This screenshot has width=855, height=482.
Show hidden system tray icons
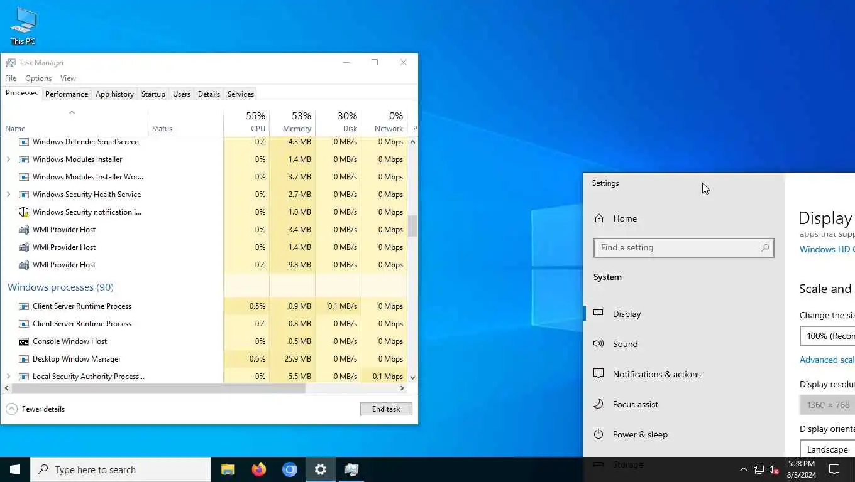743,469
